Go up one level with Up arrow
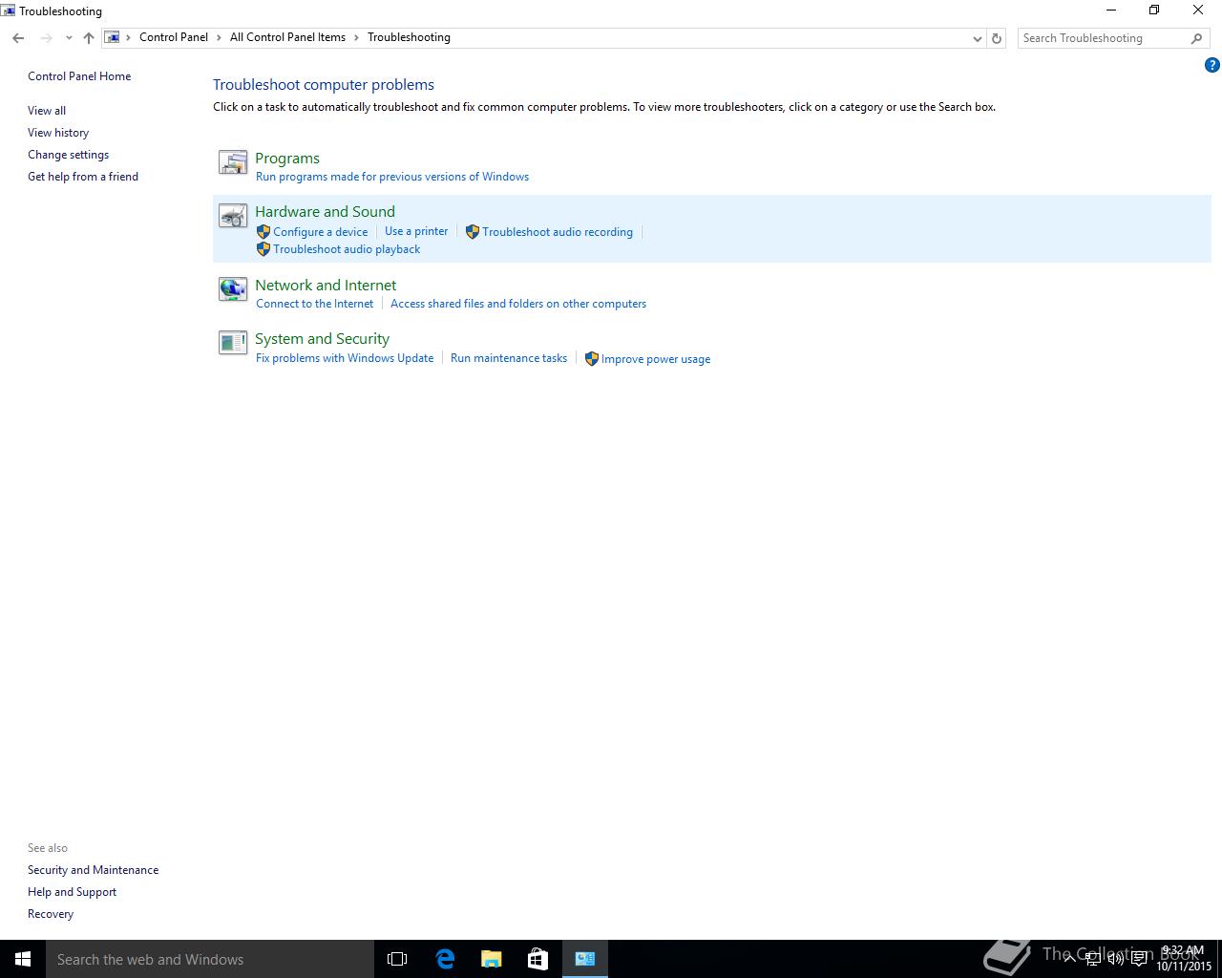1222x978 pixels. [89, 38]
